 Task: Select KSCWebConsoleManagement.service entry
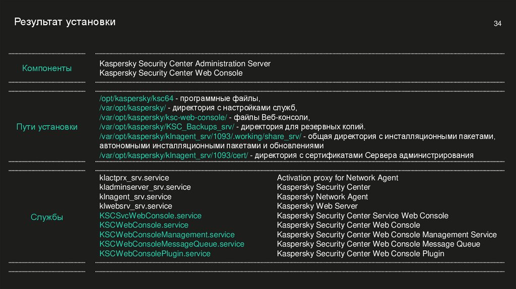(167, 235)
